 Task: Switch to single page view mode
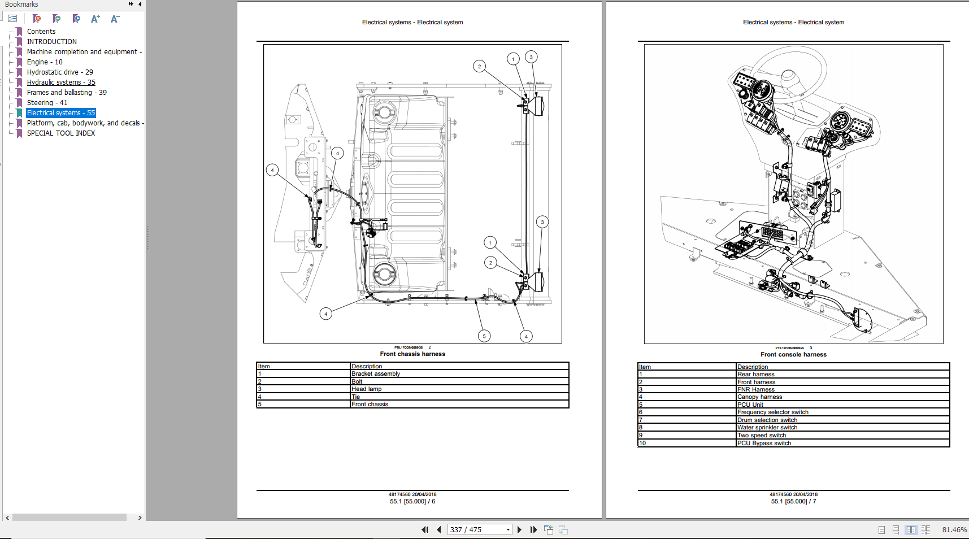881,529
